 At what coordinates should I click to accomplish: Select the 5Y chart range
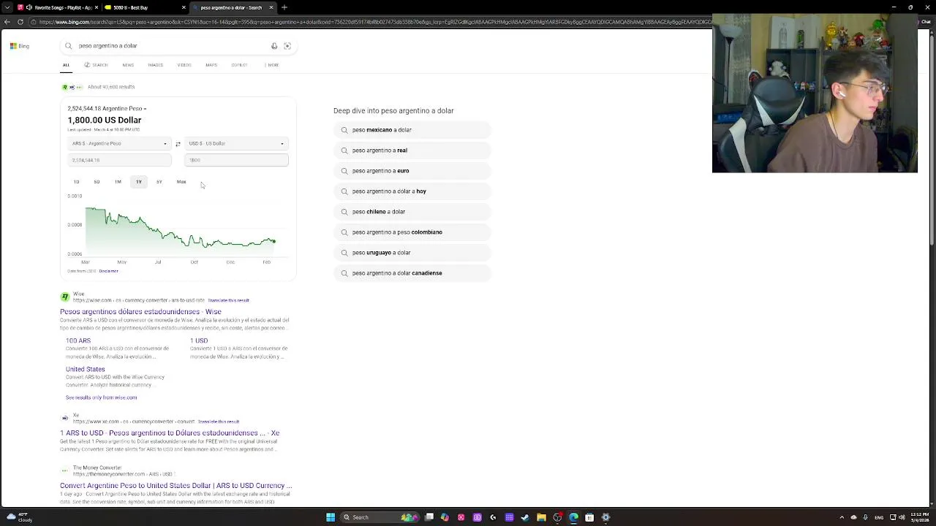[x=159, y=182]
